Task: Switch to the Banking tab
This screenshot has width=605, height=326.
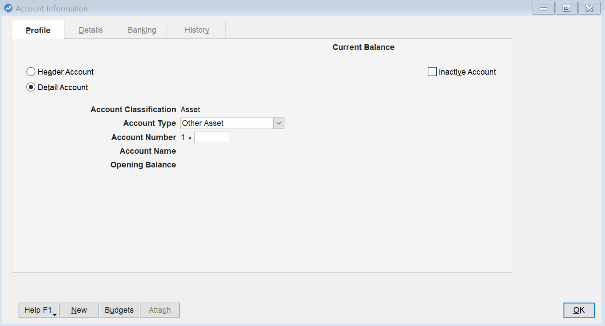Action: coord(141,30)
